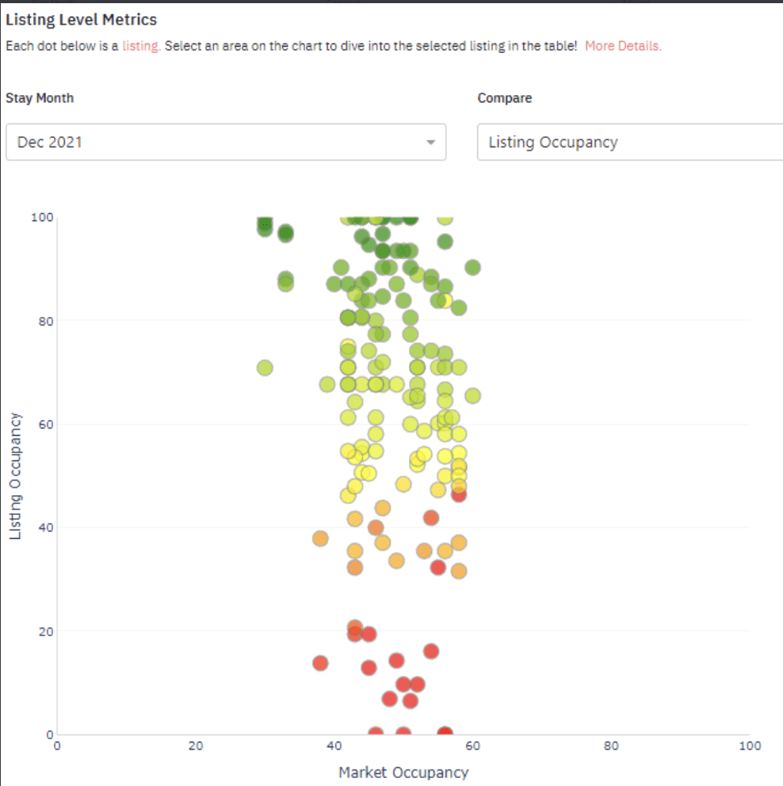This screenshot has width=783, height=786.
Task: Click the Stay Month dropdown arrow
Action: pos(430,143)
